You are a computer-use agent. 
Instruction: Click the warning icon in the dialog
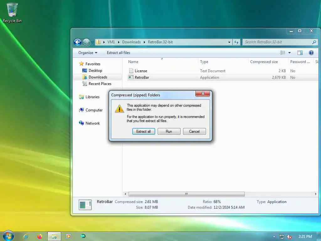tap(119, 109)
